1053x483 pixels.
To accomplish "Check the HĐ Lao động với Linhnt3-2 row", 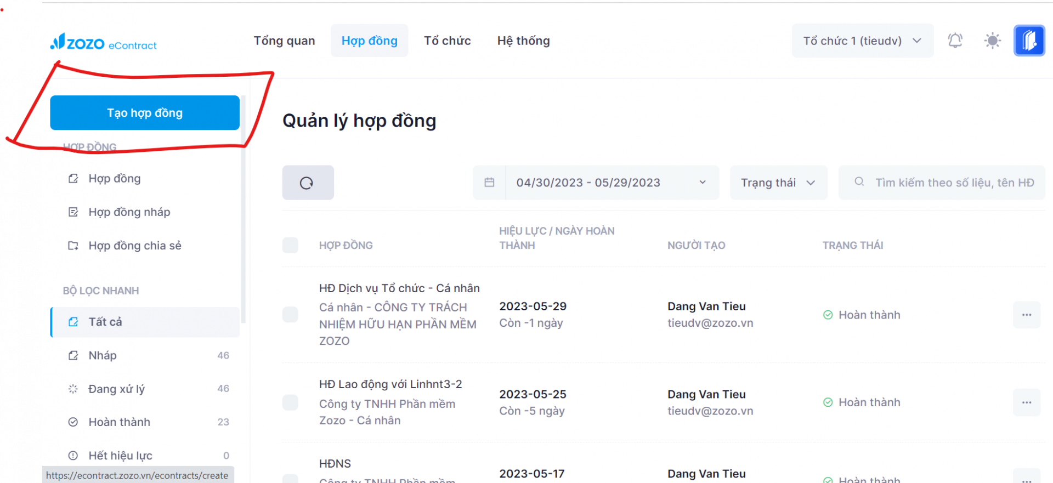I will pyautogui.click(x=290, y=402).
